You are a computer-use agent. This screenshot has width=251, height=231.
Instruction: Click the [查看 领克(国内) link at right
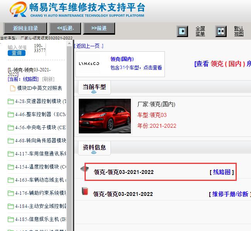click(x=222, y=64)
